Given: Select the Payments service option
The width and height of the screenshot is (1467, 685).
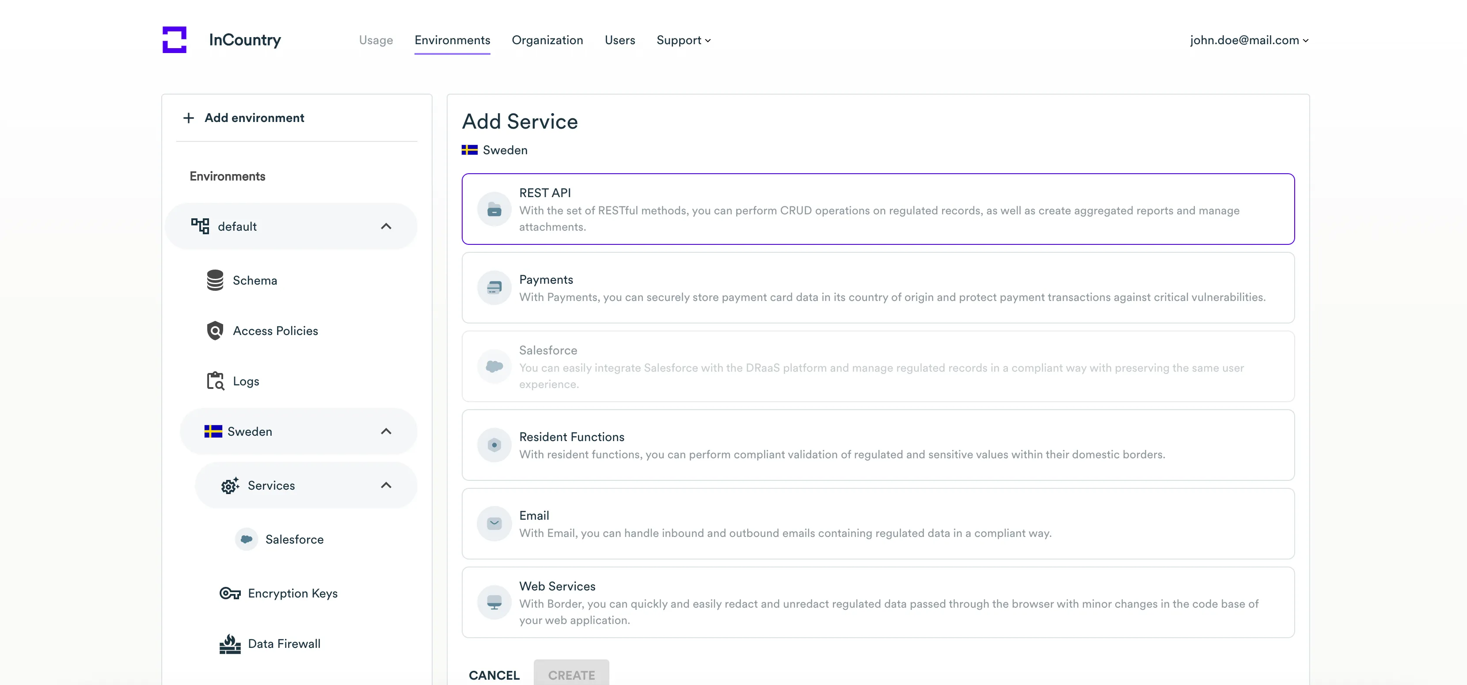Looking at the screenshot, I should [x=878, y=288].
